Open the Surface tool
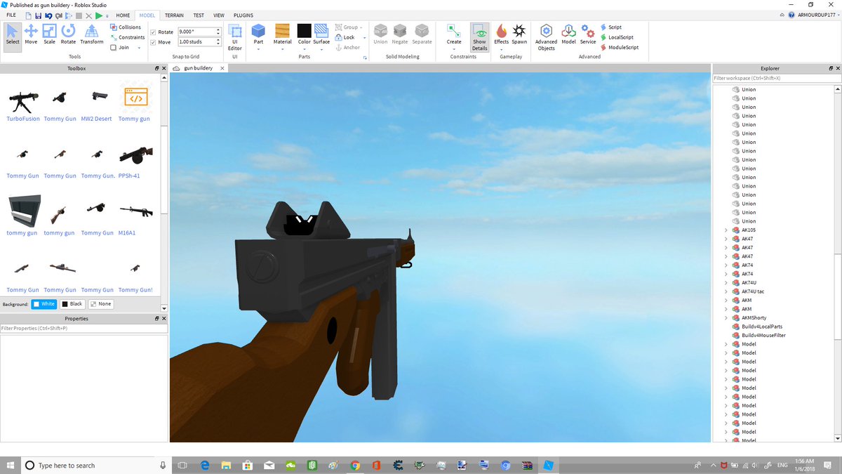The height and width of the screenshot is (474, 842). 321,34
